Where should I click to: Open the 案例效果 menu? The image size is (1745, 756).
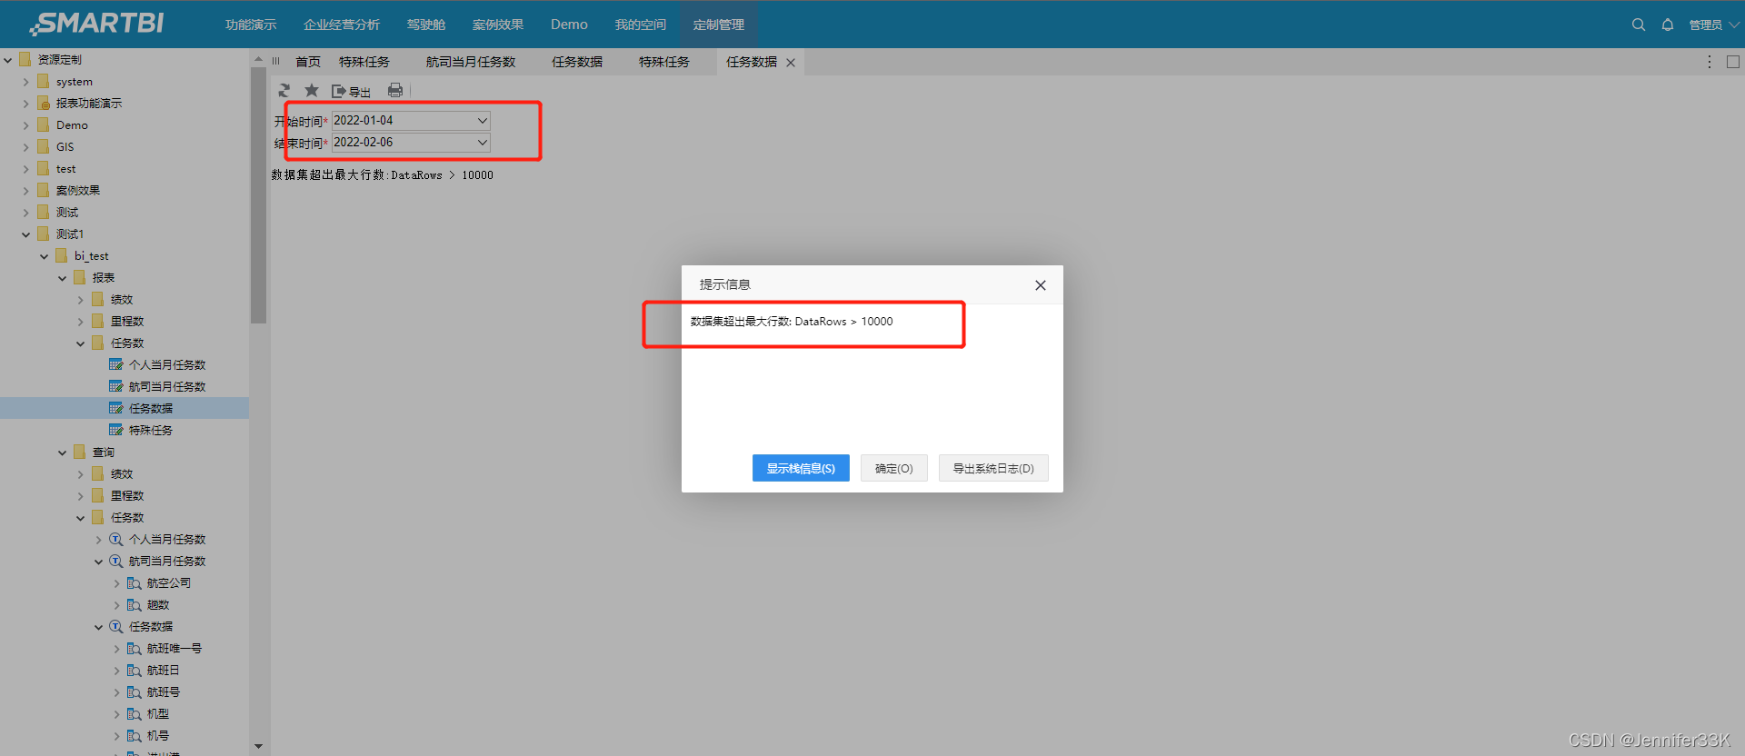pos(498,25)
